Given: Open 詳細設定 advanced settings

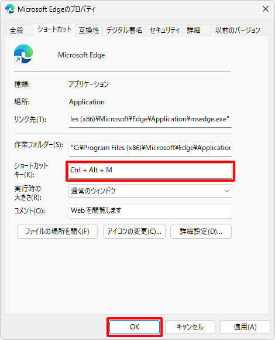Looking at the screenshot, I should click(x=201, y=232).
